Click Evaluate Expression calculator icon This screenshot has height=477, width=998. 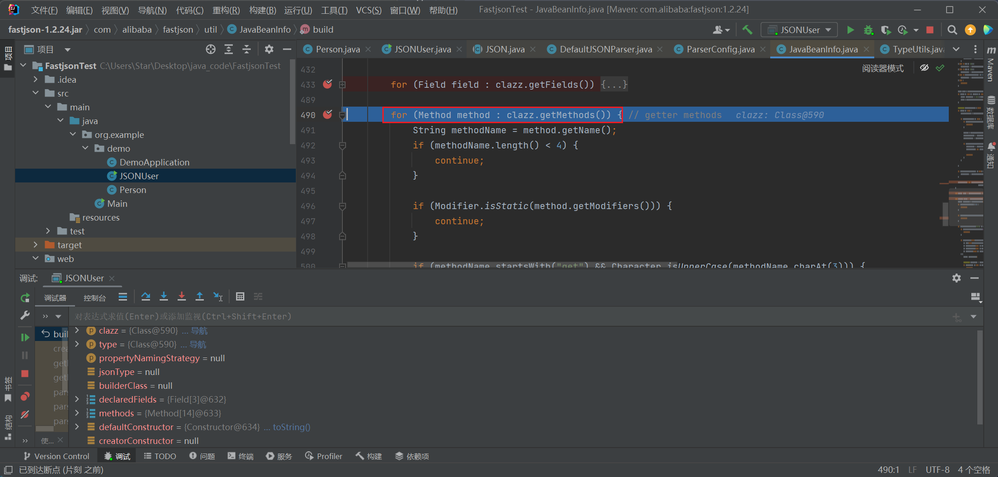(x=240, y=297)
